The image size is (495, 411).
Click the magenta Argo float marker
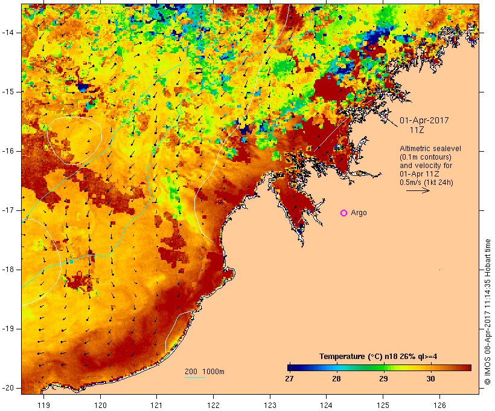[344, 213]
